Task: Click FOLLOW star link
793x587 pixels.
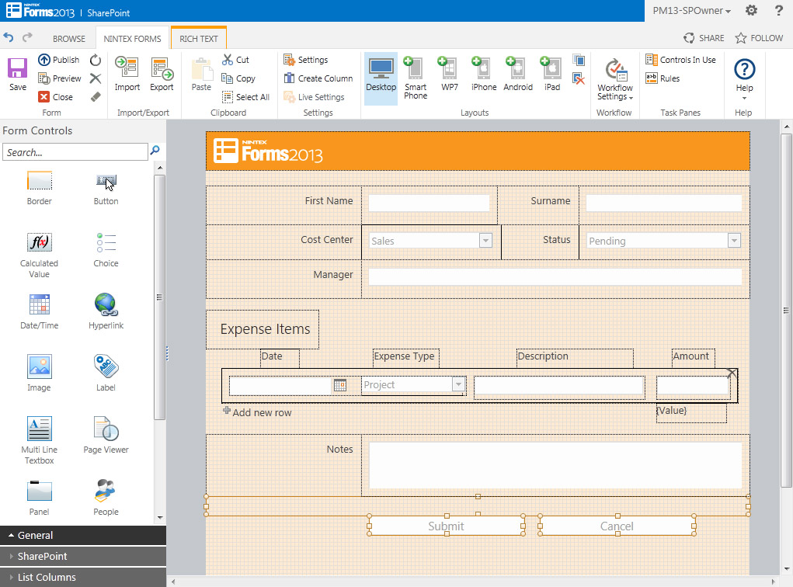Action: tap(759, 38)
